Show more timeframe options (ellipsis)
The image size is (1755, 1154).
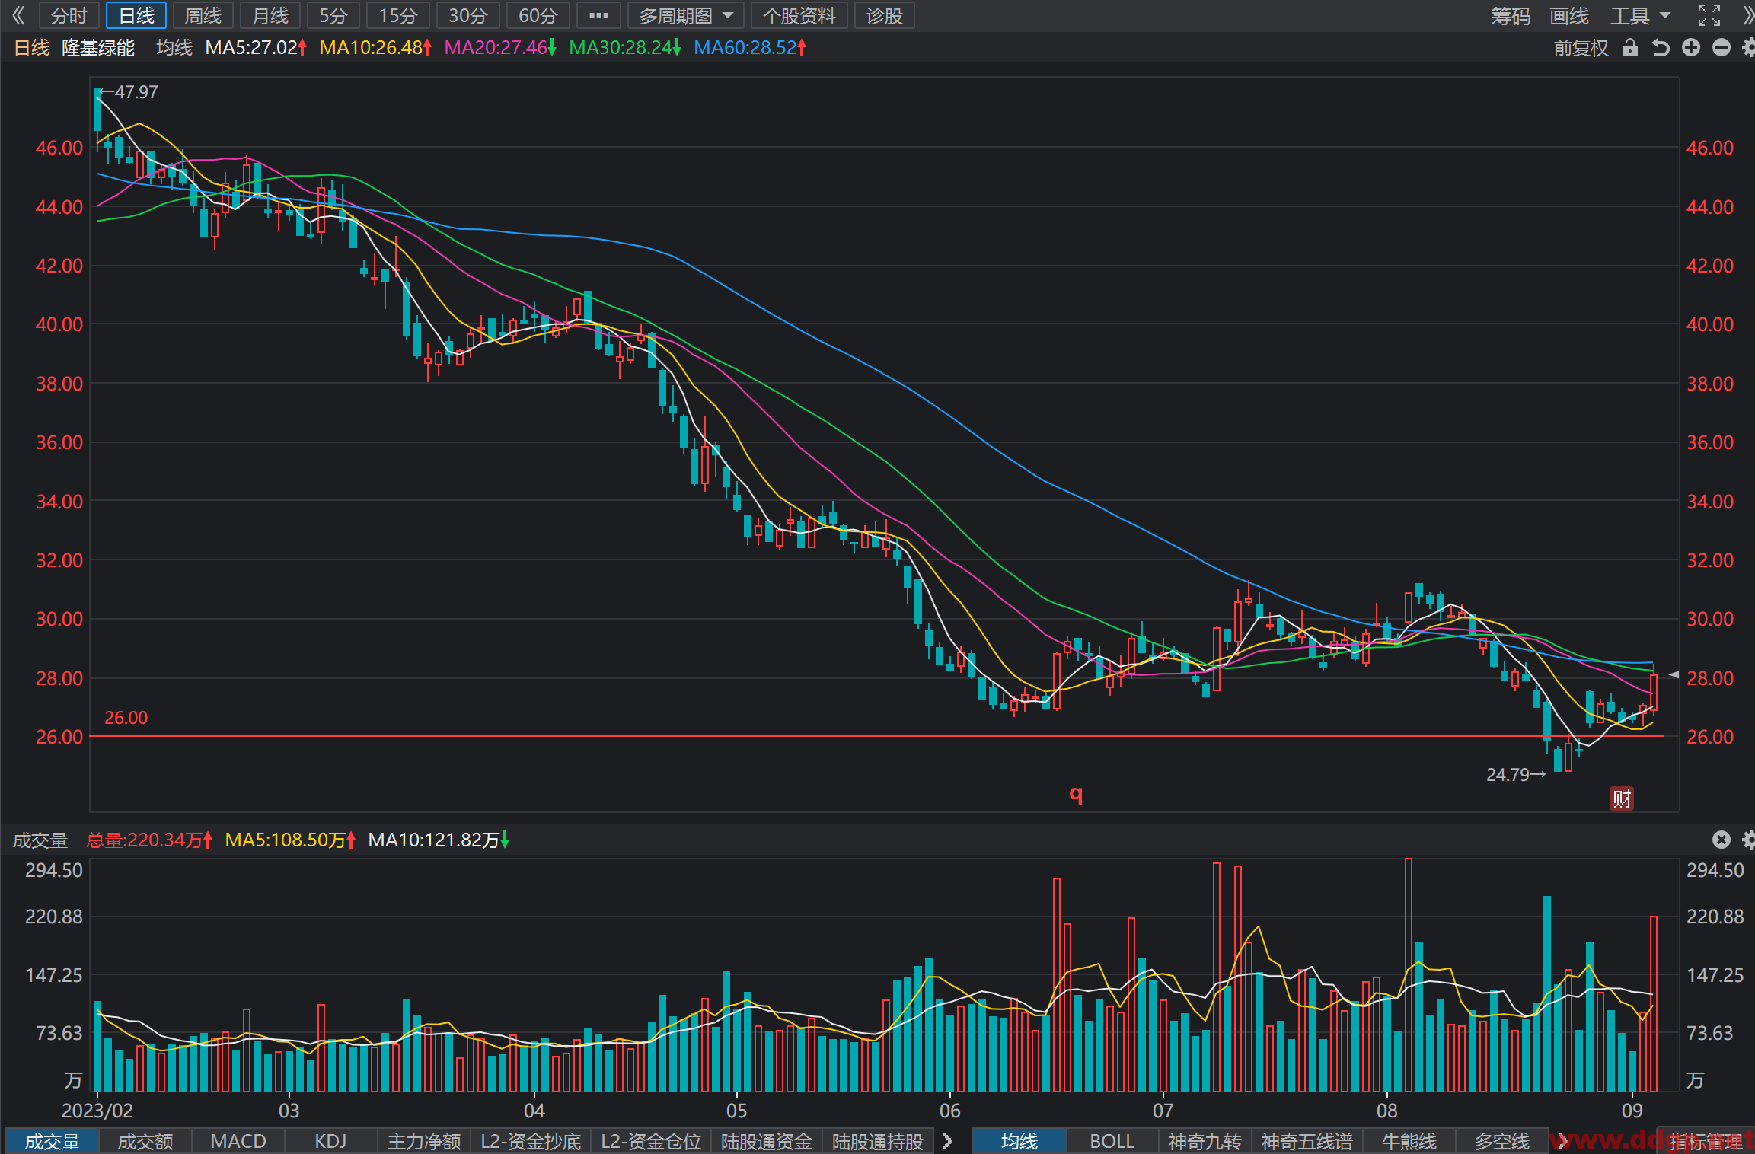[x=598, y=15]
